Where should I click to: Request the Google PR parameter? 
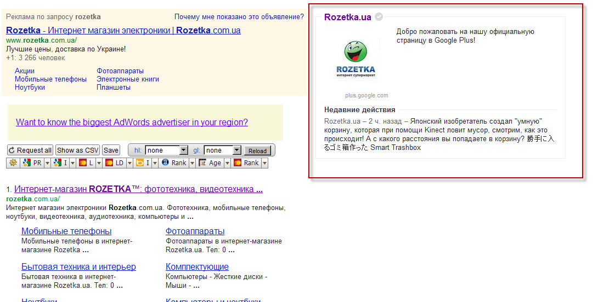pyautogui.click(x=32, y=163)
